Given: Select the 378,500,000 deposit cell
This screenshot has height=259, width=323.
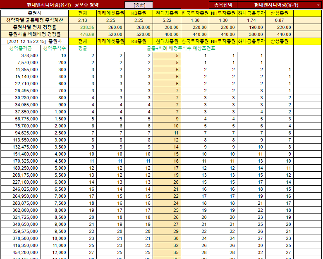Looking at the screenshot, I should tap(21, 238).
